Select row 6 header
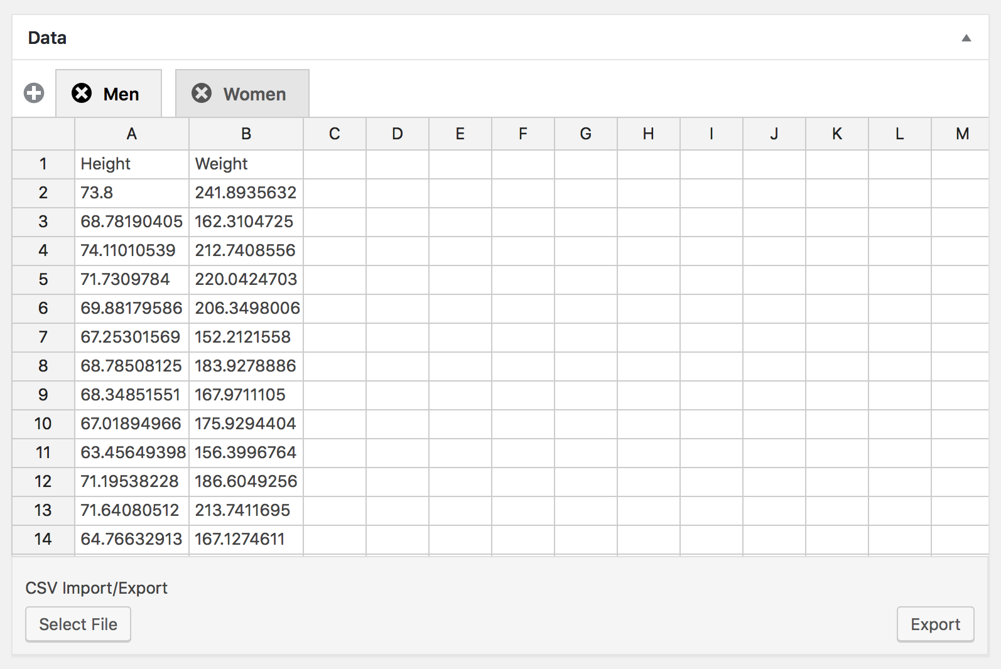Viewport: 1001px width, 669px height. pyautogui.click(x=43, y=309)
